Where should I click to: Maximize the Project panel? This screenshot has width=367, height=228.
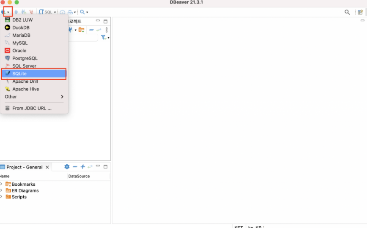click(x=106, y=167)
